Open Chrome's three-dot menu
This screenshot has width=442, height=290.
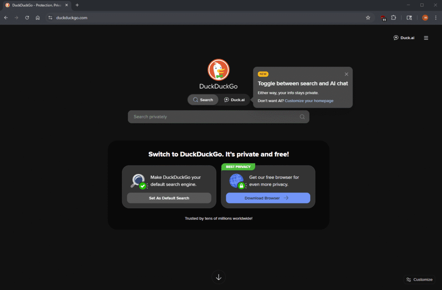[436, 18]
